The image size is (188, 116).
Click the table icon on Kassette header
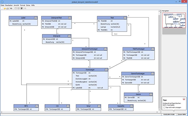tap(131, 106)
